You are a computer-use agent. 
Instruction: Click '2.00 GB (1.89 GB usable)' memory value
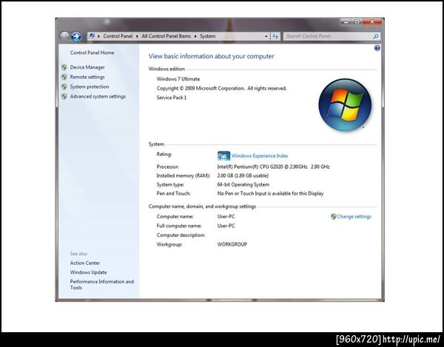pos(243,176)
